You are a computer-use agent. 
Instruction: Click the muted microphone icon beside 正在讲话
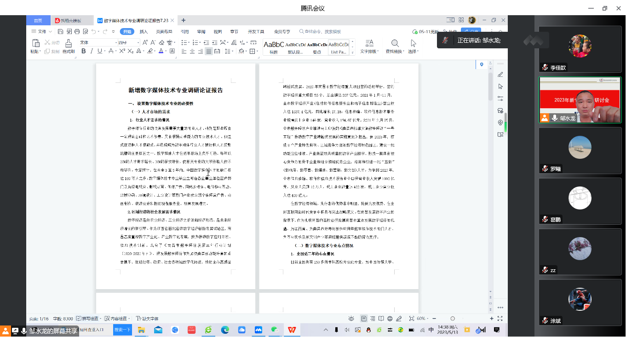pos(445,41)
